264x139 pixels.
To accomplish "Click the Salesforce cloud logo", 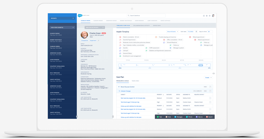I will (80, 16).
